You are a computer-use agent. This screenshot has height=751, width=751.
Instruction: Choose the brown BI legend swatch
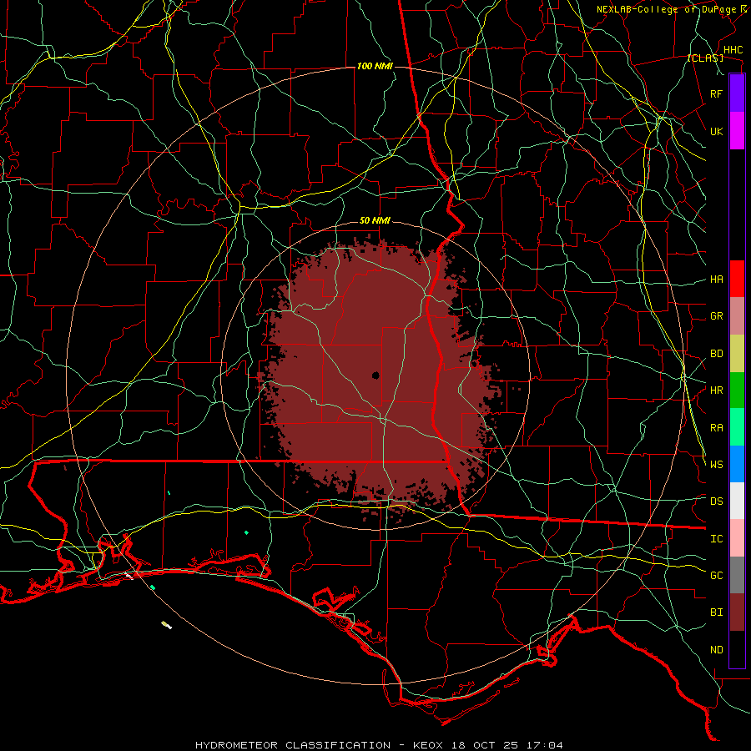point(737,612)
